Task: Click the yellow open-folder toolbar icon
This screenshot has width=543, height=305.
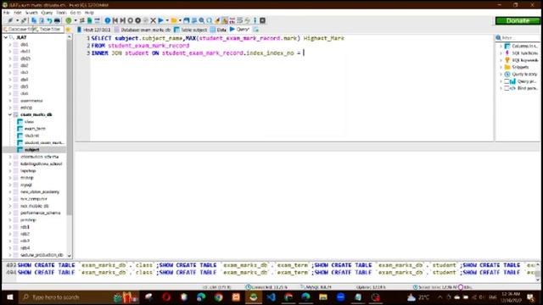Action: click(174, 20)
